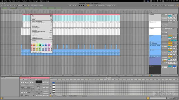Expand the FORM CUES track
This screenshot has width=179, height=100.
pos(151,44)
